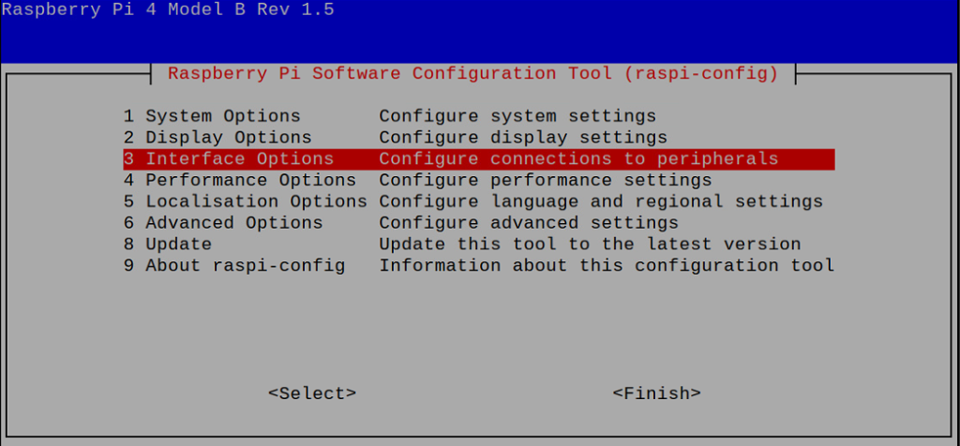Select the System Options menu entry
This screenshot has width=960, height=446.
(x=212, y=116)
